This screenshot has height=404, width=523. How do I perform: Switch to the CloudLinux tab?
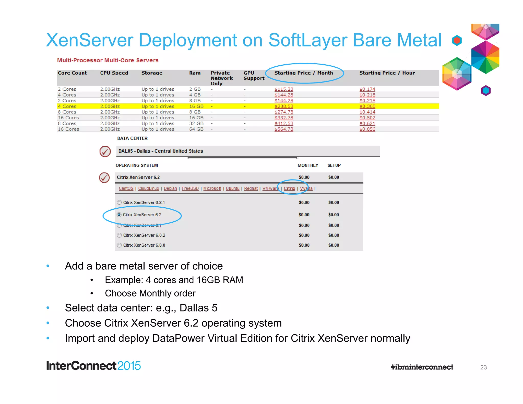[x=149, y=188]
